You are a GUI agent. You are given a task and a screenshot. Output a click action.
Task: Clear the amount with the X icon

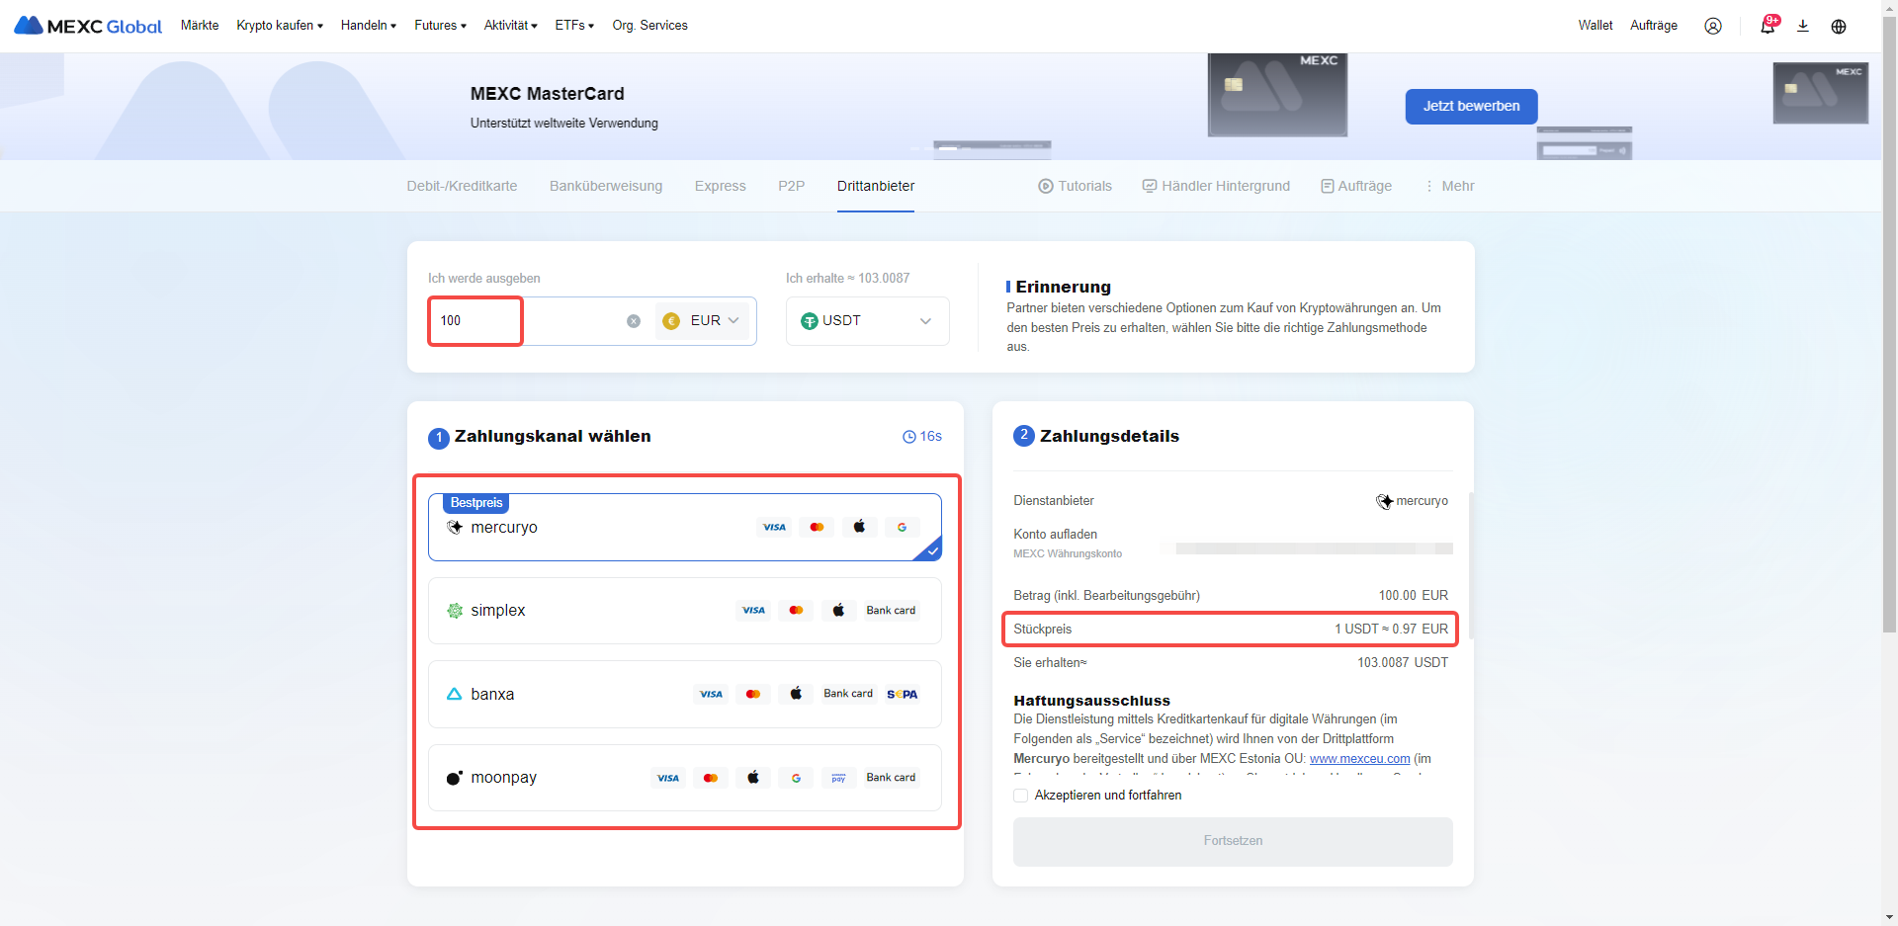point(634,321)
